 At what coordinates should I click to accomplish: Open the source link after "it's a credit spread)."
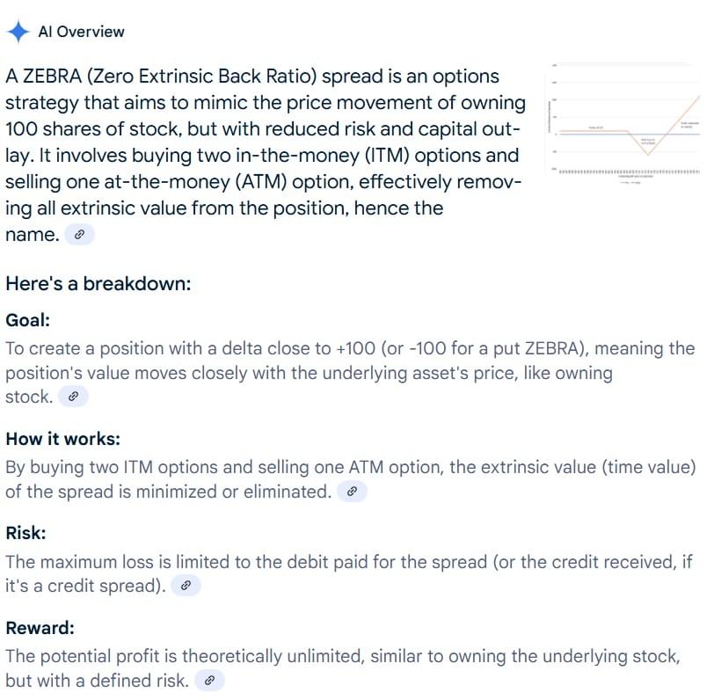click(186, 586)
